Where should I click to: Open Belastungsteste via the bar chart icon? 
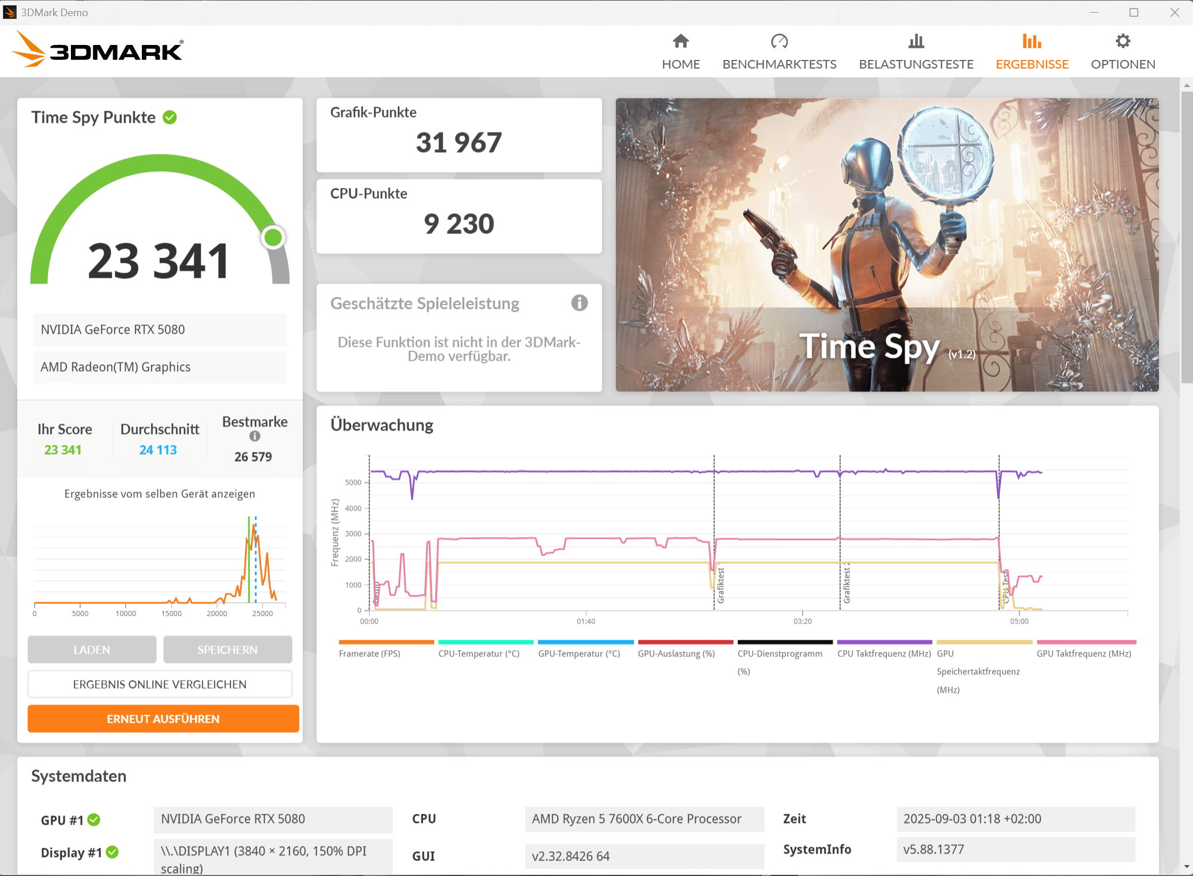[916, 41]
